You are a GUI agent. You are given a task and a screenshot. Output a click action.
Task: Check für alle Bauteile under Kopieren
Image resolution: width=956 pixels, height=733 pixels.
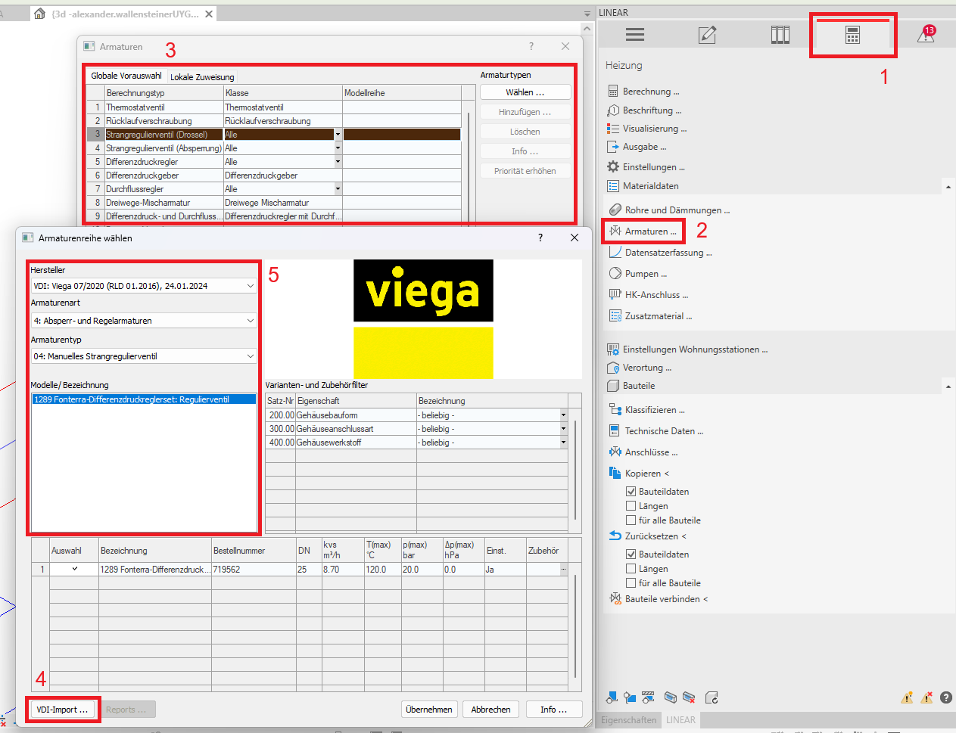click(629, 520)
